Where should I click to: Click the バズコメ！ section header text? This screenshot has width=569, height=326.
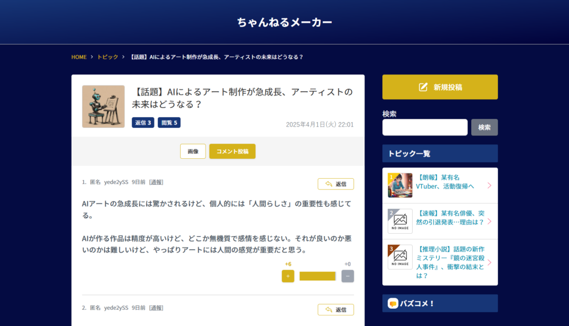(x=417, y=304)
